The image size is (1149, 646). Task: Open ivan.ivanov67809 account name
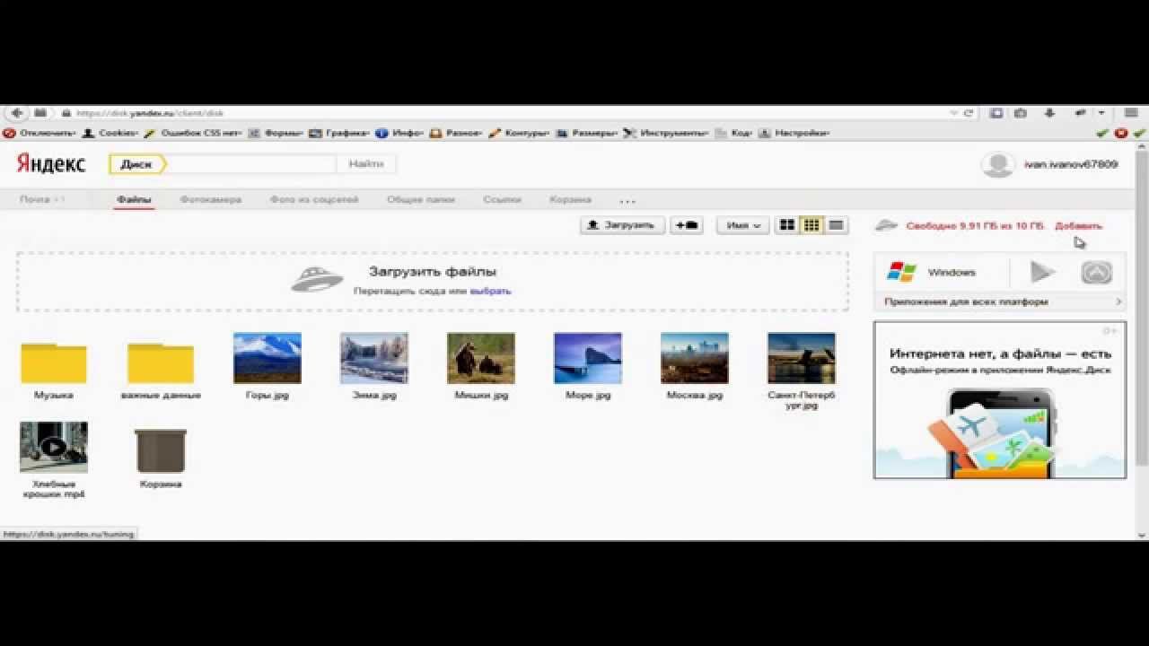coord(1071,164)
